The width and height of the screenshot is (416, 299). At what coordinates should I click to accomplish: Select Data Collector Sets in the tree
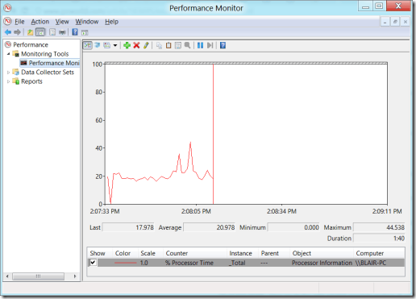48,72
